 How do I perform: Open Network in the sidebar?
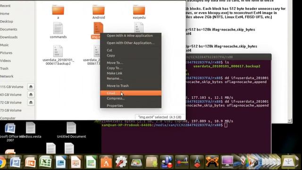(7, 76)
